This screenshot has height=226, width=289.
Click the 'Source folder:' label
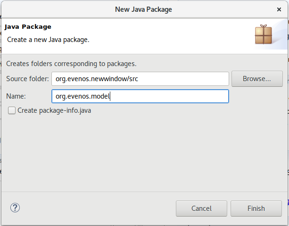pyautogui.click(x=27, y=79)
